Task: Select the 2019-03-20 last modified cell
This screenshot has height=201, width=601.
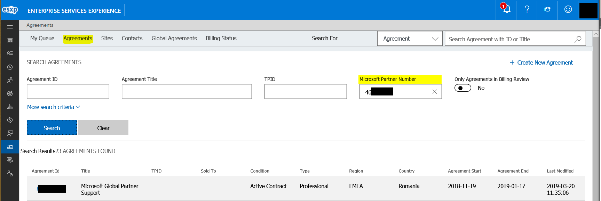Action: click(x=561, y=189)
